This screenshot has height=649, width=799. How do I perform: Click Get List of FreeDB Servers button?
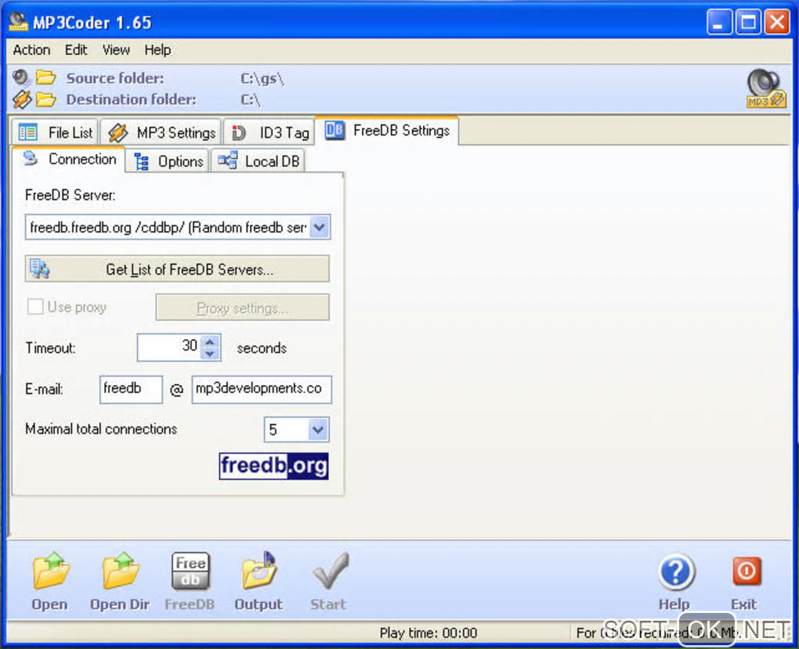[x=177, y=269]
